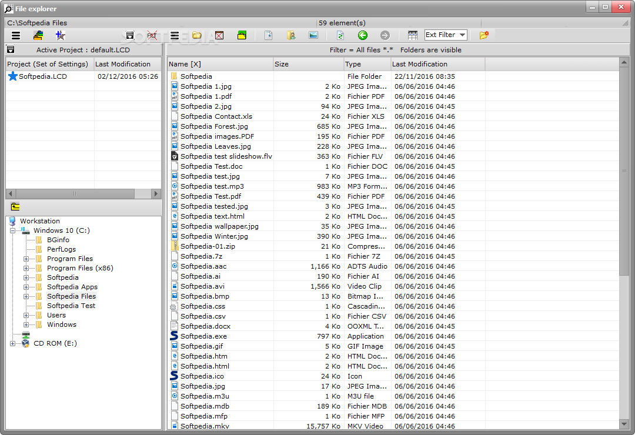Click the table grid view icon

[413, 36]
